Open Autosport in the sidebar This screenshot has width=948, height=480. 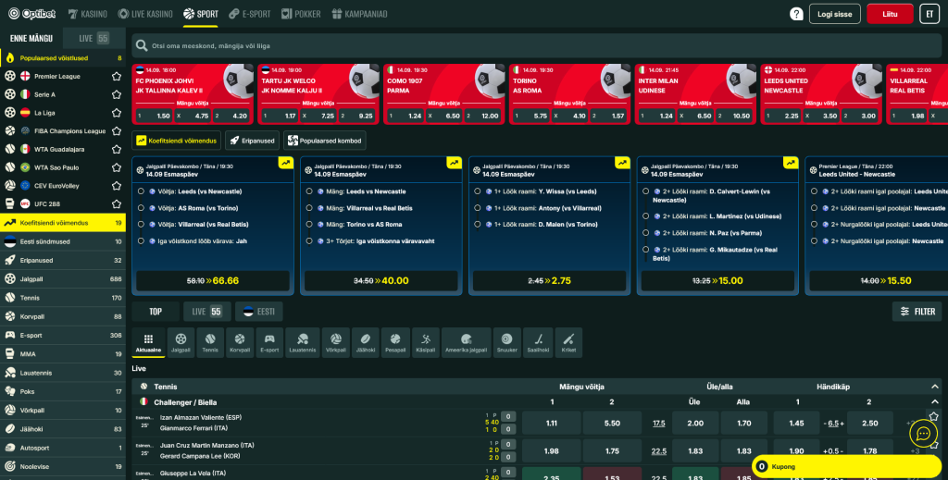[x=63, y=448]
